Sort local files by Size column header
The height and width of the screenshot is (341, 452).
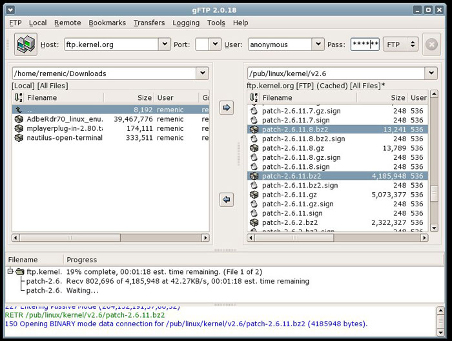129,97
